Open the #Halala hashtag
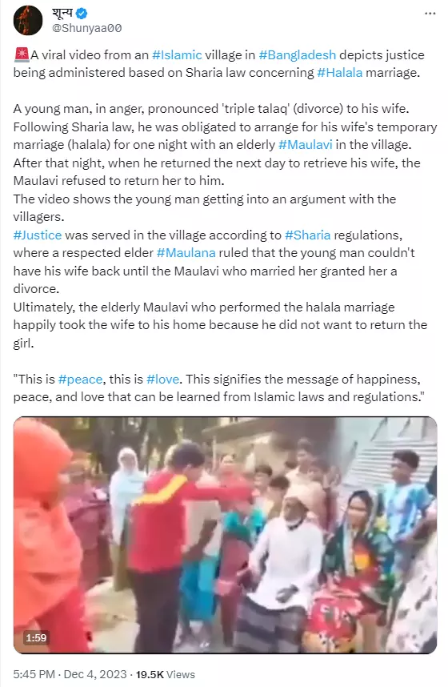 340,72
